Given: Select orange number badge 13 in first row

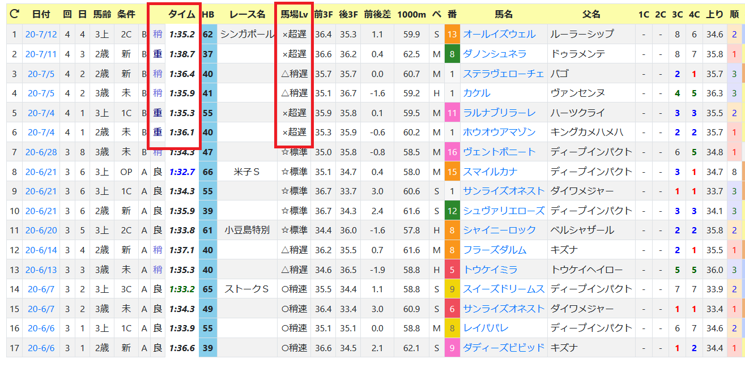Looking at the screenshot, I should pyautogui.click(x=452, y=35).
